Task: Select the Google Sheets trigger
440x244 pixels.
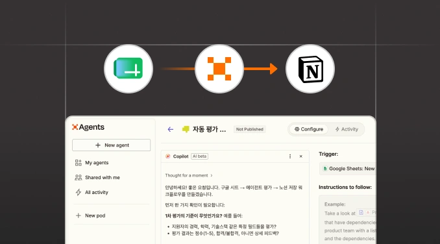Action: click(348, 169)
